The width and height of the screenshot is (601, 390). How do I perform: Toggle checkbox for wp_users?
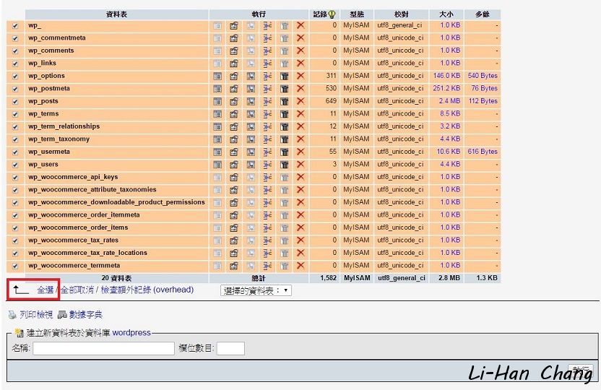pos(15,165)
